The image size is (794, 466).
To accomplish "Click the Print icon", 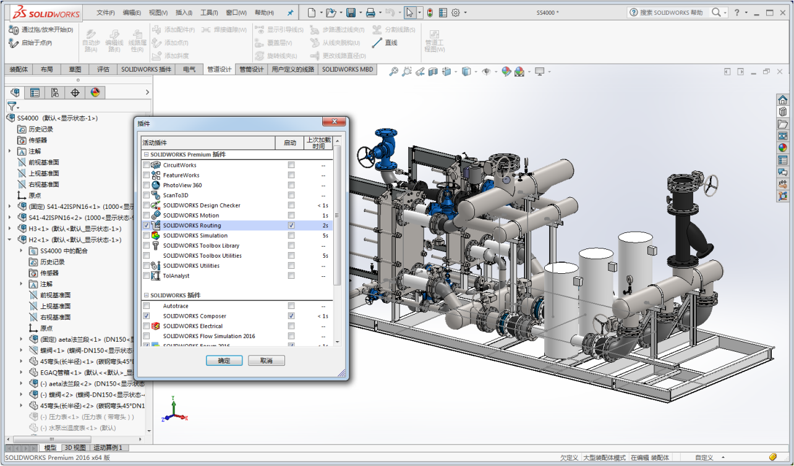I will (x=370, y=12).
